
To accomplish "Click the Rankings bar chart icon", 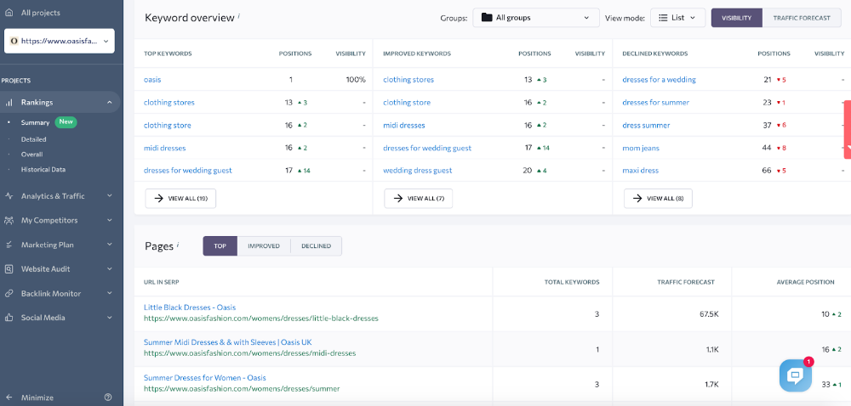I will click(x=9, y=102).
